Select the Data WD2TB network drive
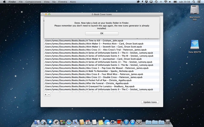 coord(195,46)
